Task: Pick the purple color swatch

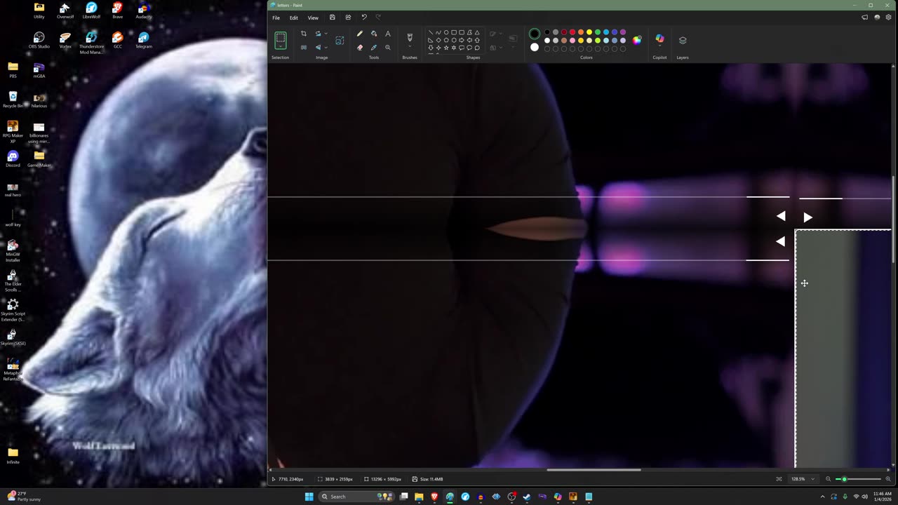Action: (623, 32)
